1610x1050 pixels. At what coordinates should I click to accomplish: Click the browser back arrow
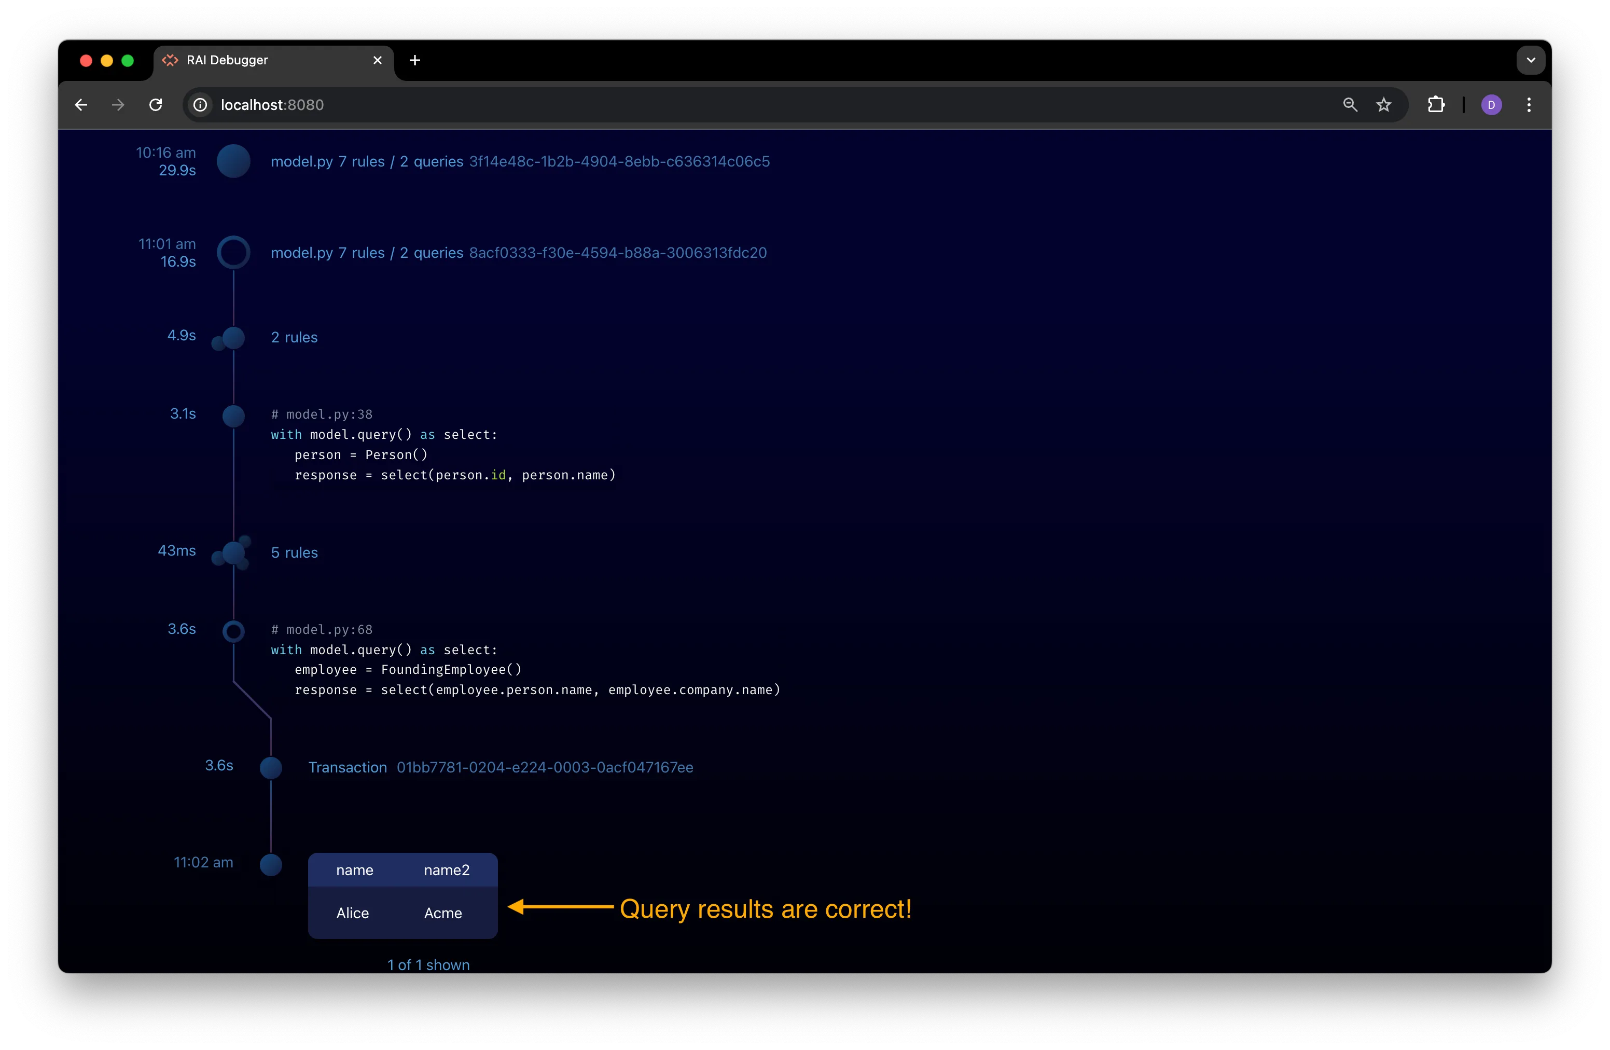tap(81, 105)
